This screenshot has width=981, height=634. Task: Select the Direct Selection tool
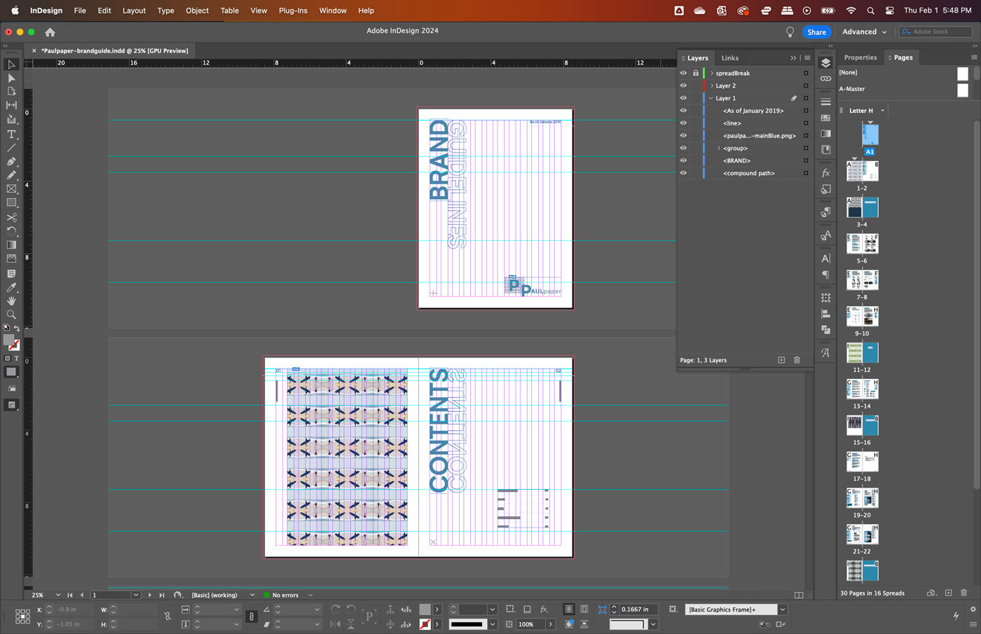pos(11,78)
